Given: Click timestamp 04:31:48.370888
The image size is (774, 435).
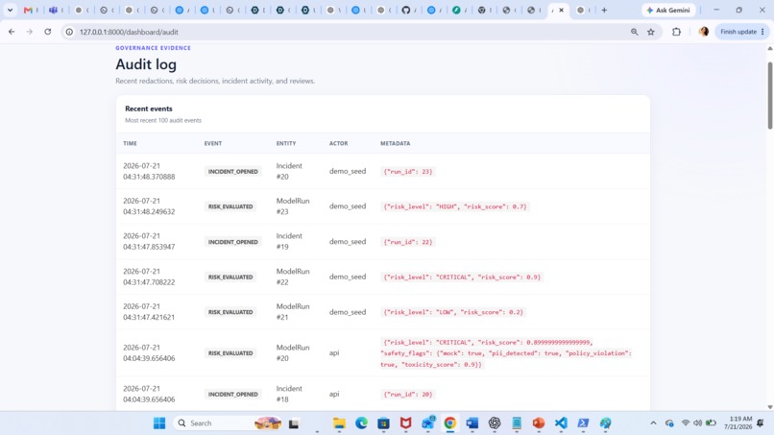Looking at the screenshot, I should (x=149, y=177).
